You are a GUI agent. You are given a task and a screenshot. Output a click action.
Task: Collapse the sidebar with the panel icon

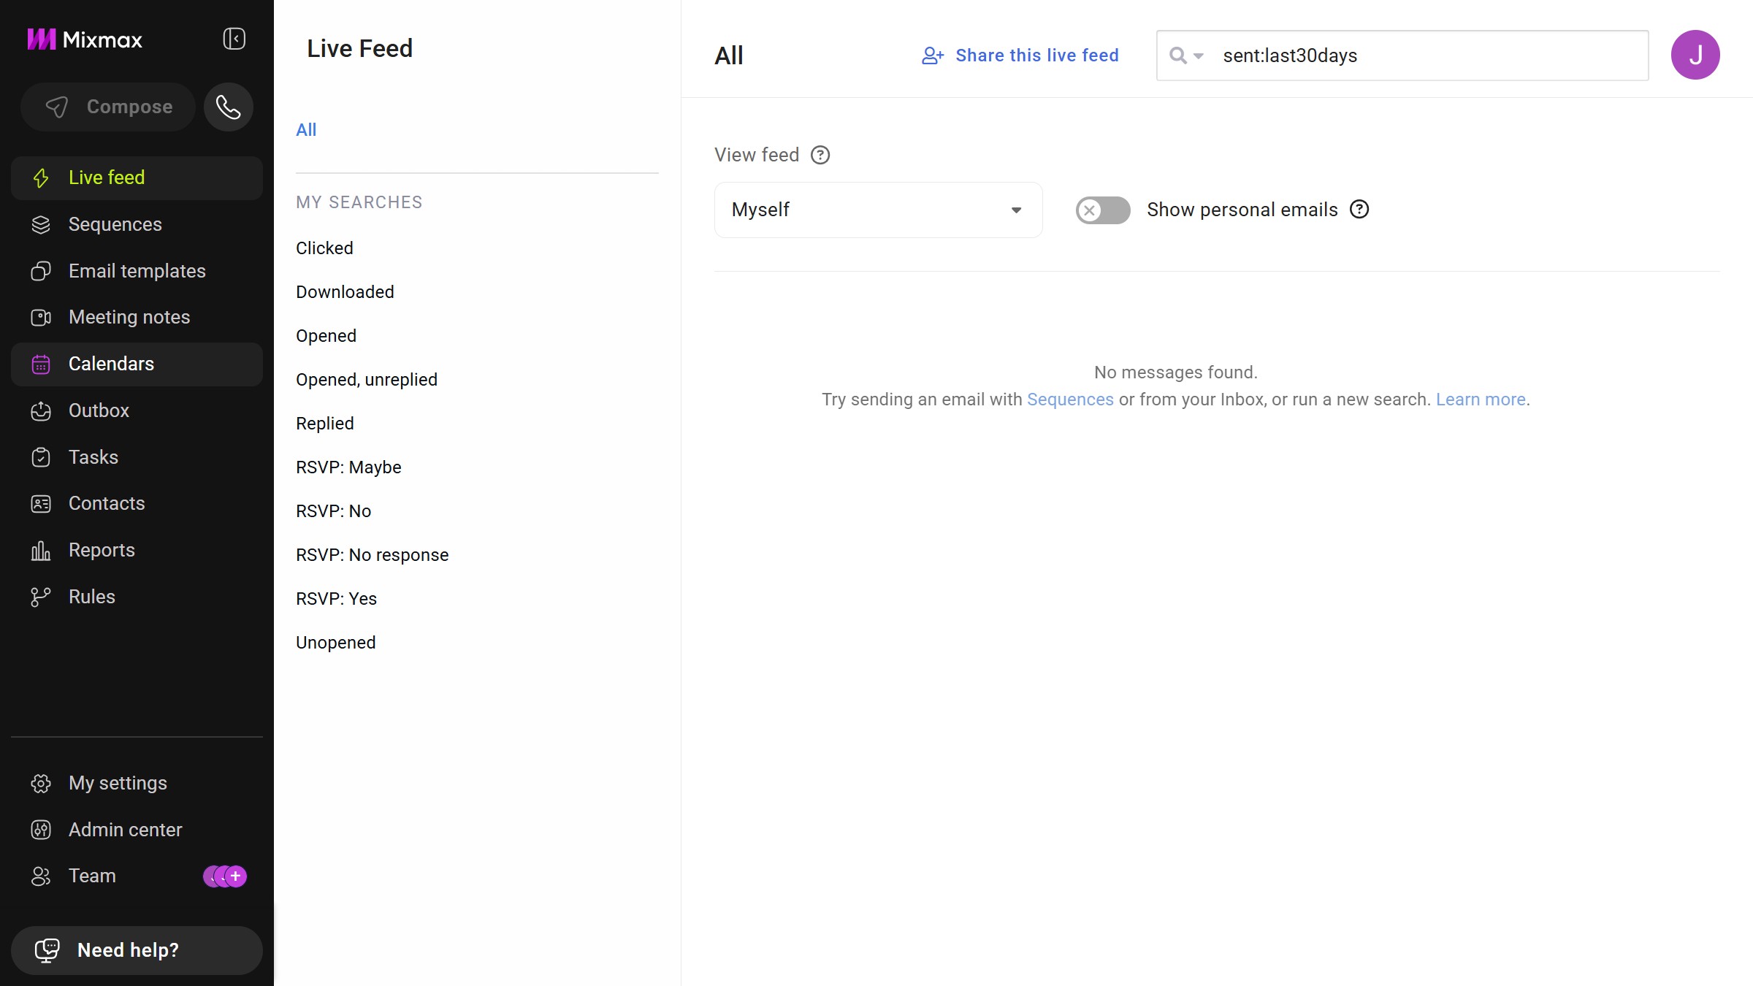tap(234, 39)
